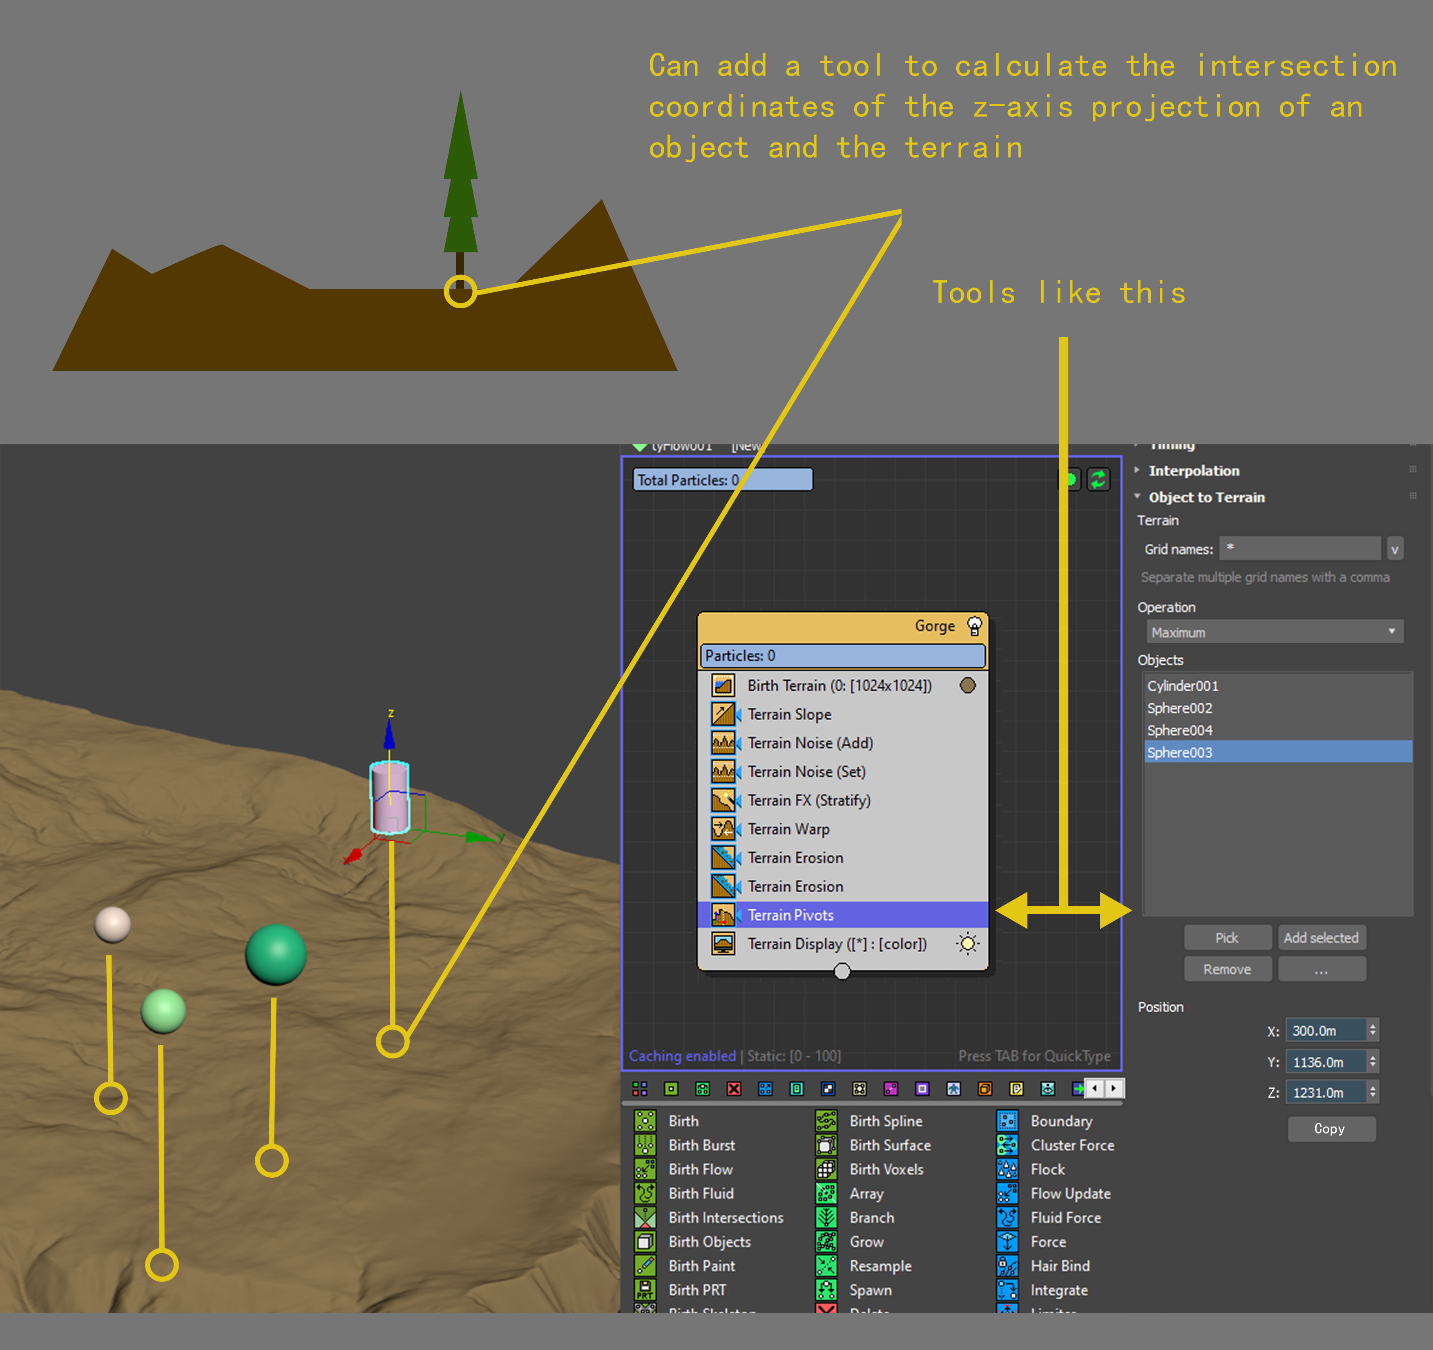The image size is (1433, 1350).
Task: Toggle the Gorge event lightbulb
Action: pos(974,625)
